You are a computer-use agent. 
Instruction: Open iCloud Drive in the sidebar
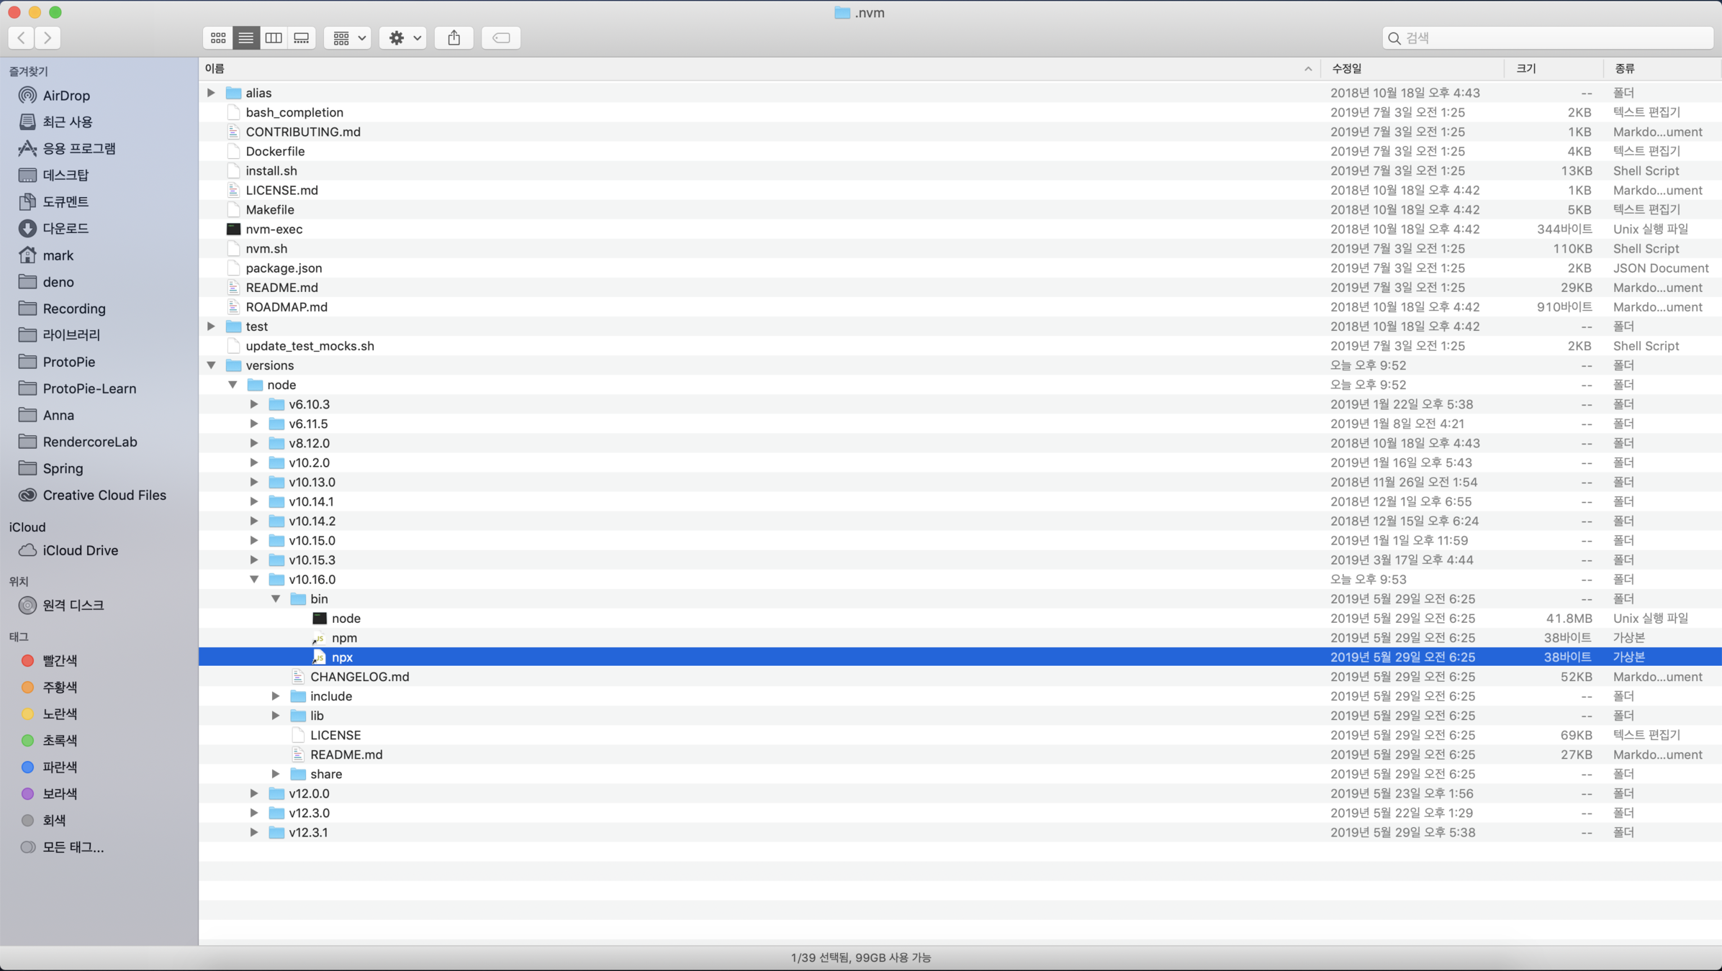click(80, 550)
